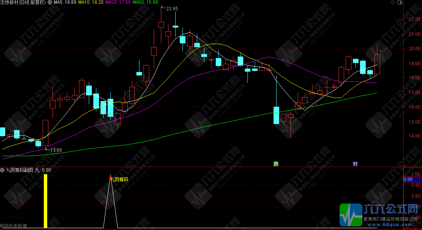Expand the 九阴筹码副图 indicator dropdown

2,170
